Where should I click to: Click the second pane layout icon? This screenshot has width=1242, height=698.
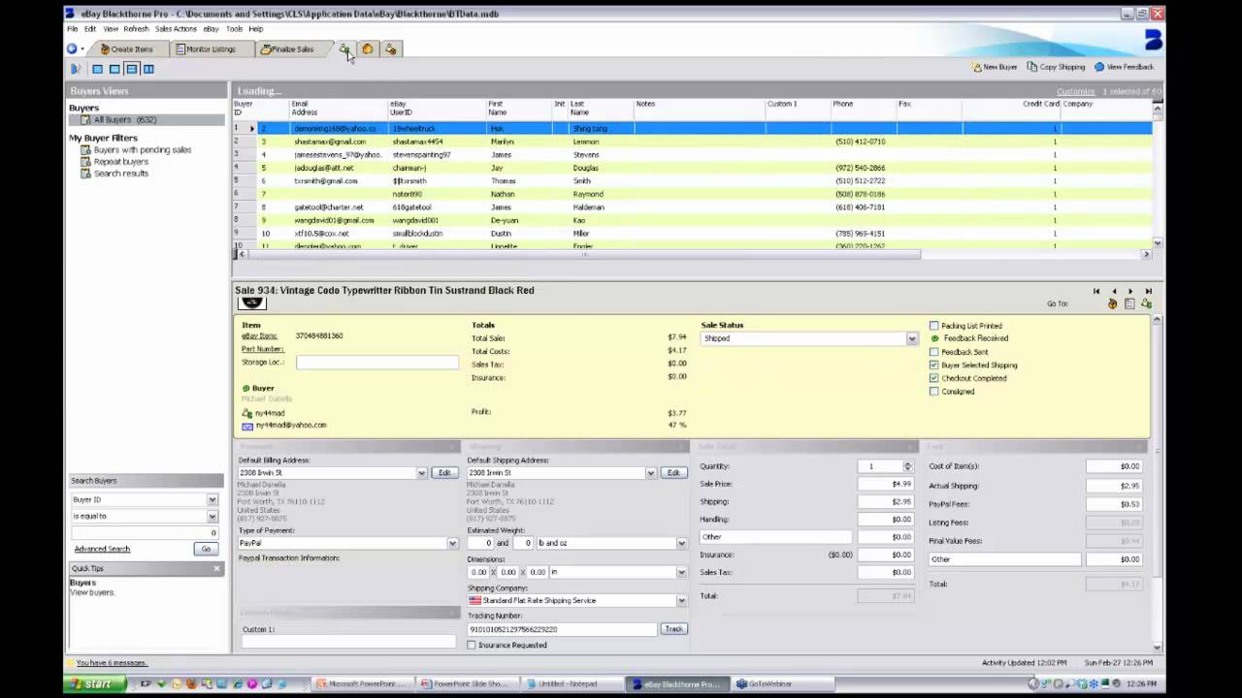tap(114, 69)
